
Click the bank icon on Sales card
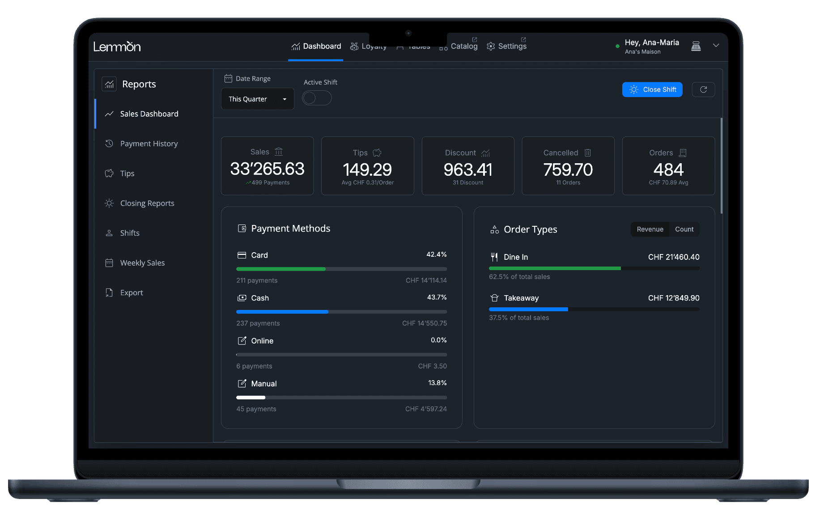tap(279, 152)
